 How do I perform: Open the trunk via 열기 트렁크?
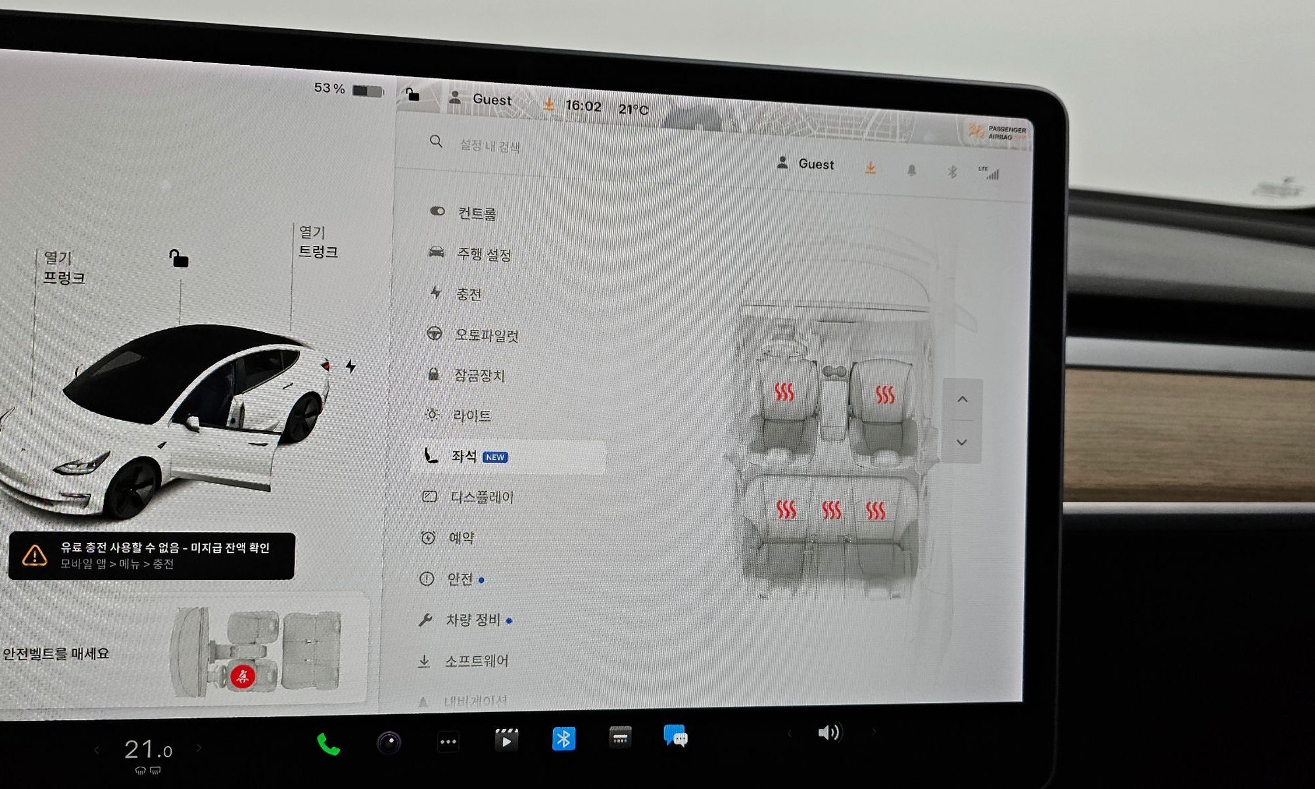pos(318,242)
